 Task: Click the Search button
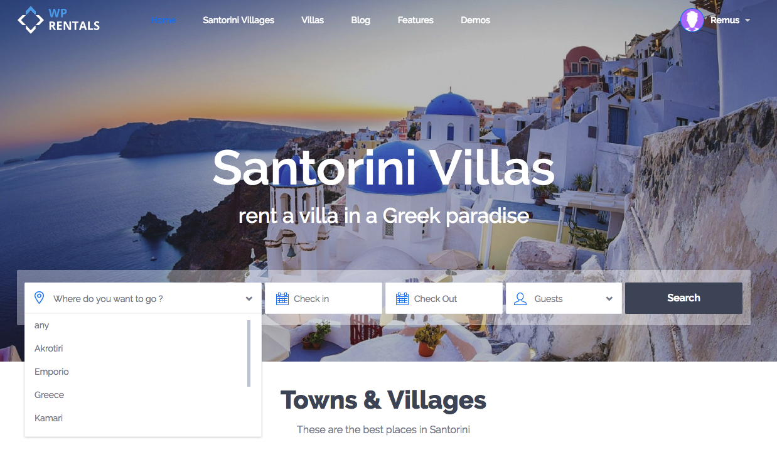tap(683, 298)
